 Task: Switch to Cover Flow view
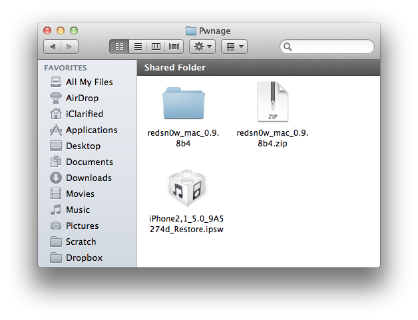tap(174, 47)
